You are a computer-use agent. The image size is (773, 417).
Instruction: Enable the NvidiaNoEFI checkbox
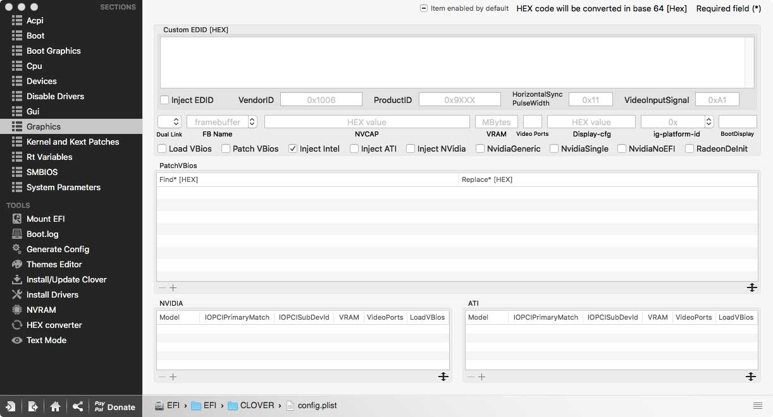[x=622, y=148]
